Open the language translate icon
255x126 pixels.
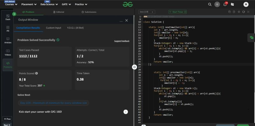pyautogui.click(x=232, y=4)
